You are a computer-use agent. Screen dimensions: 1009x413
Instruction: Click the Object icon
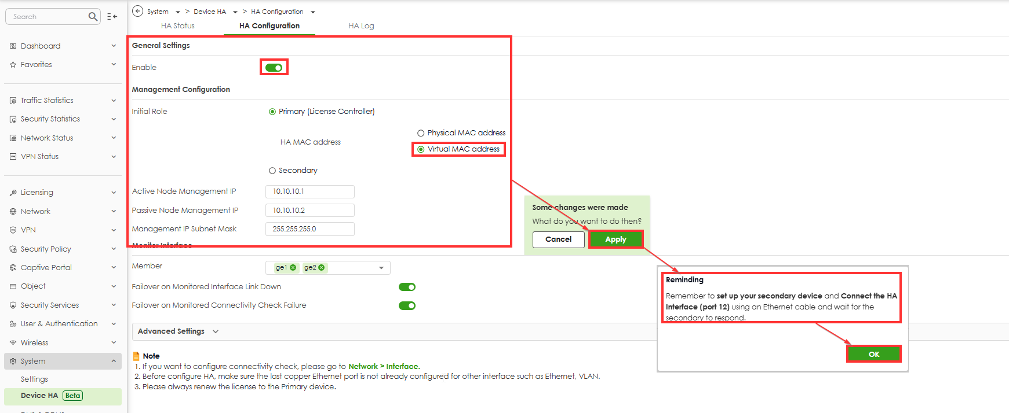click(x=13, y=286)
